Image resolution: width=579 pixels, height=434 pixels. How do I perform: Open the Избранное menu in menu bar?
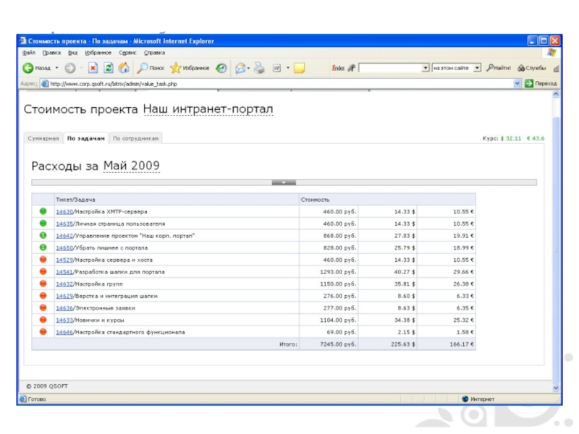point(97,53)
